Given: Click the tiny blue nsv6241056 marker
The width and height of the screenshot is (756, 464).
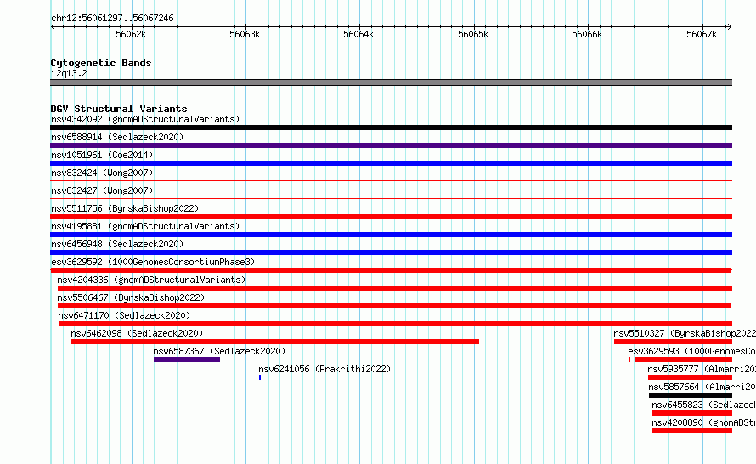Looking at the screenshot, I should [260, 377].
